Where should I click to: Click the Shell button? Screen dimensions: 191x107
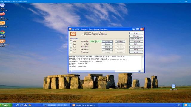click(x=136, y=33)
